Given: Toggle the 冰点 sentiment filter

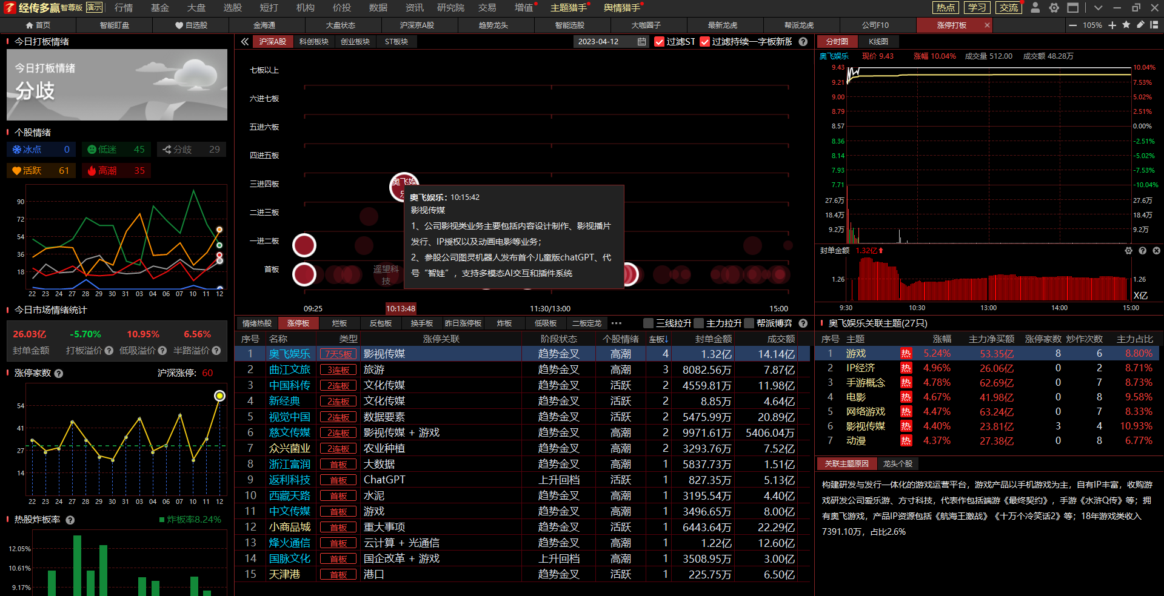Looking at the screenshot, I should [x=42, y=149].
